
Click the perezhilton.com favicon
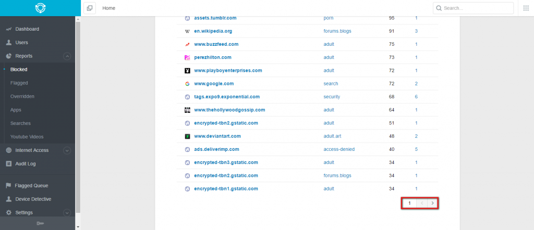(x=187, y=57)
